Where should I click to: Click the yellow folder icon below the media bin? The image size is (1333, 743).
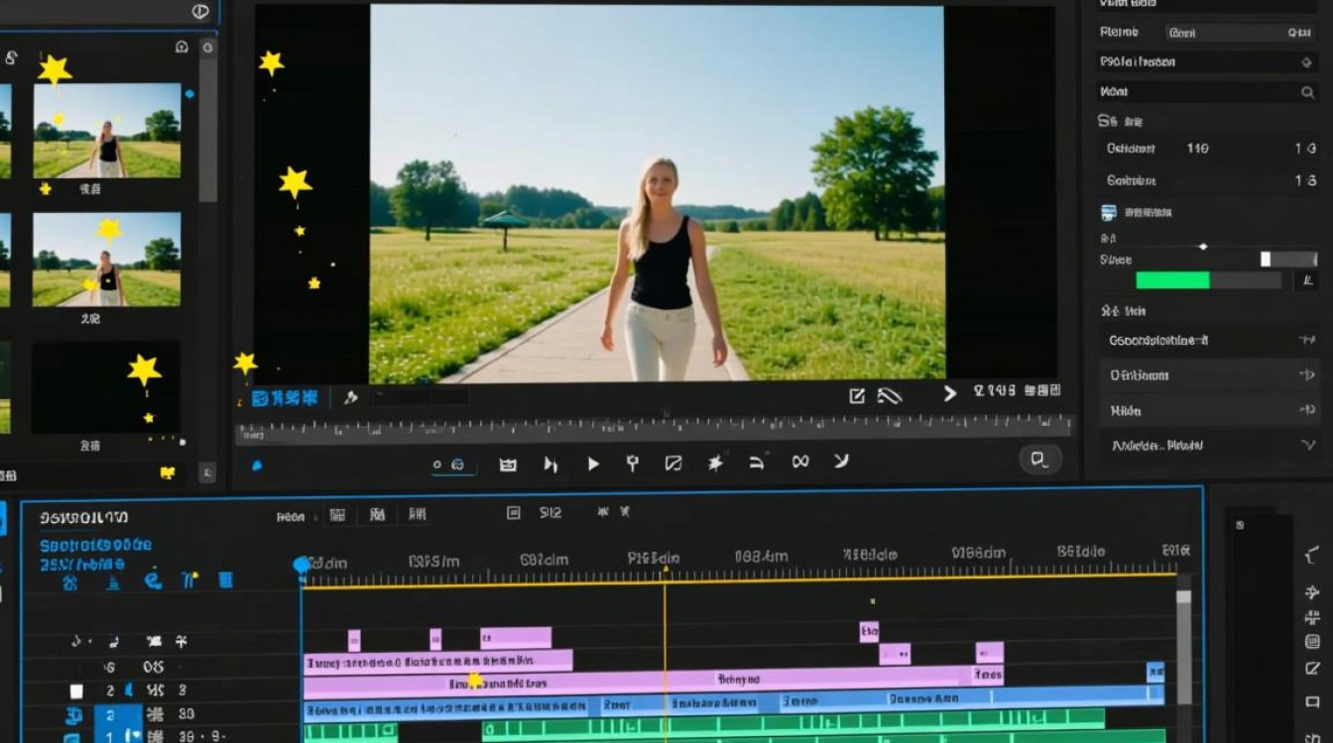[x=168, y=473]
